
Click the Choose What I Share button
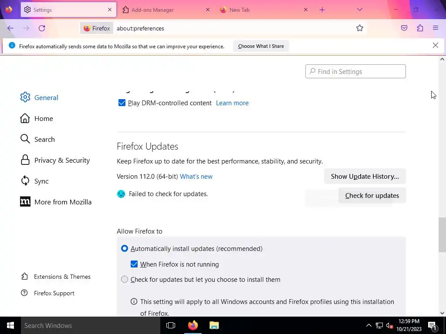coord(261,46)
